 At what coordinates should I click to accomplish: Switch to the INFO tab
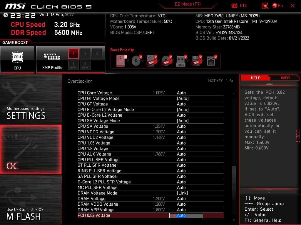click(285, 78)
